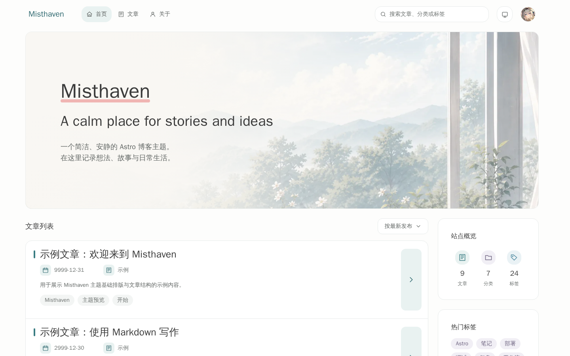This screenshot has width=570, height=356.
Task: Select the 开始 tag chip
Action: point(123,300)
